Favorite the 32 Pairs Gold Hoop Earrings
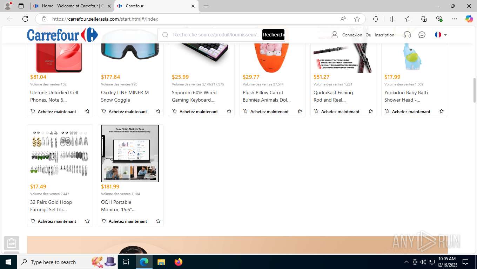The height and width of the screenshot is (269, 477). (87, 221)
